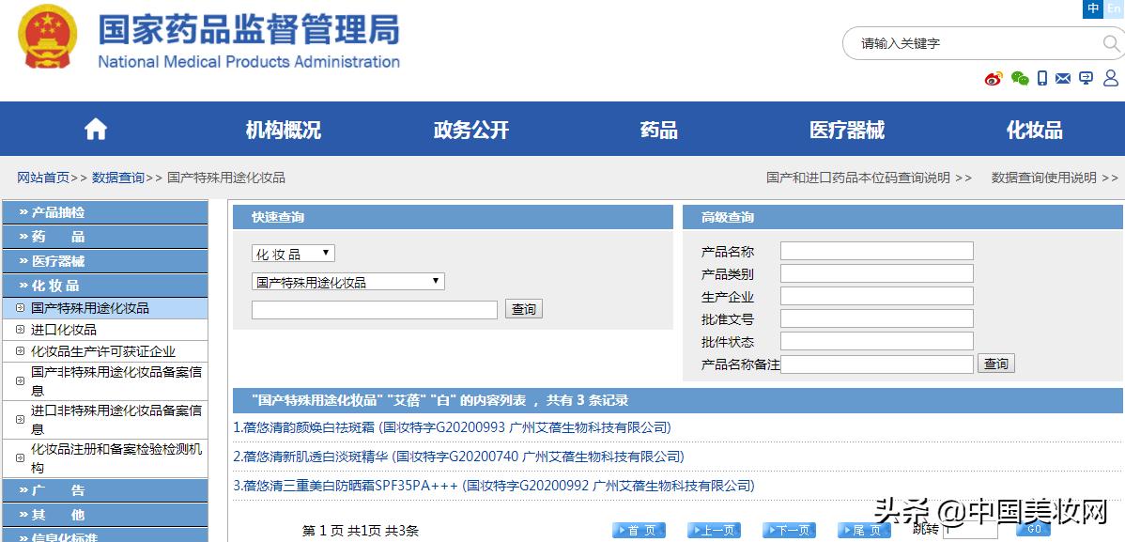This screenshot has height=542, width=1125.
Task: Click the 产品名称 input field
Action: click(877, 251)
